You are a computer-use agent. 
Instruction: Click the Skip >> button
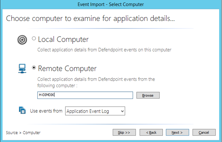(124, 132)
